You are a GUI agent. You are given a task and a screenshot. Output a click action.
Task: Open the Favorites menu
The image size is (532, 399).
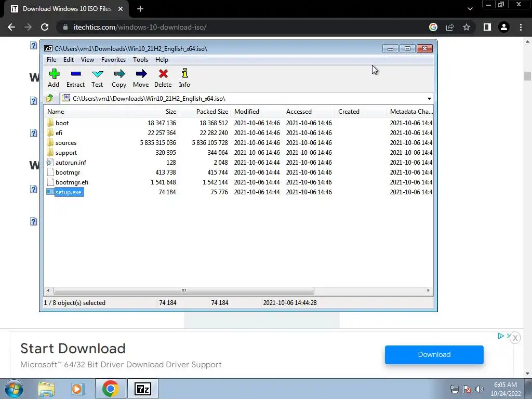pos(113,60)
